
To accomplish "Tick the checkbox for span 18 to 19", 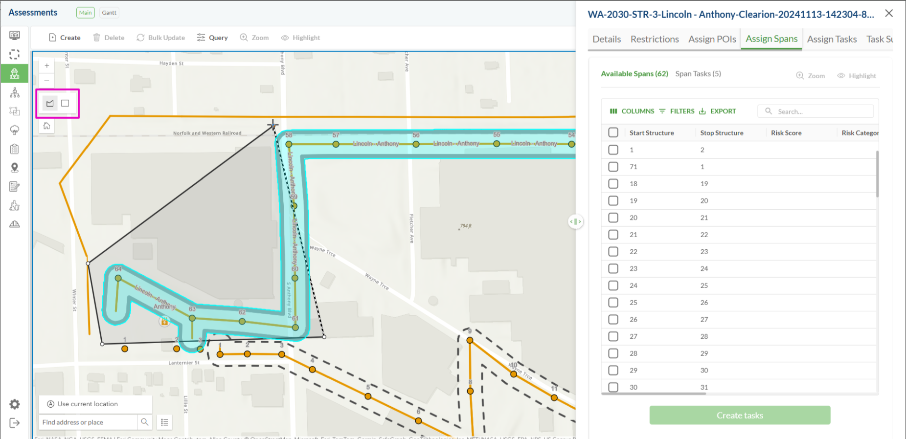I will point(613,184).
